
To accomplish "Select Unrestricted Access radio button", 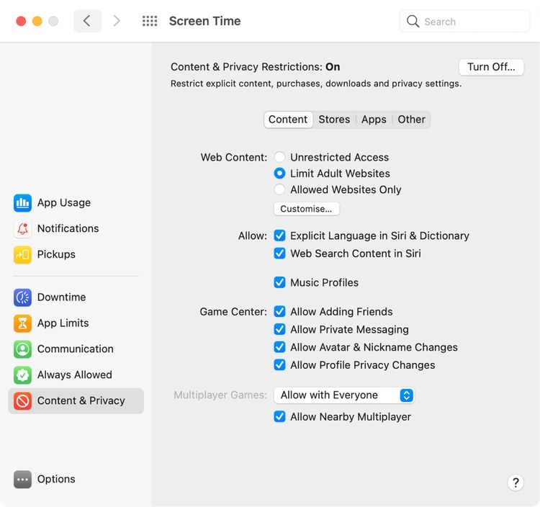I will pos(279,157).
